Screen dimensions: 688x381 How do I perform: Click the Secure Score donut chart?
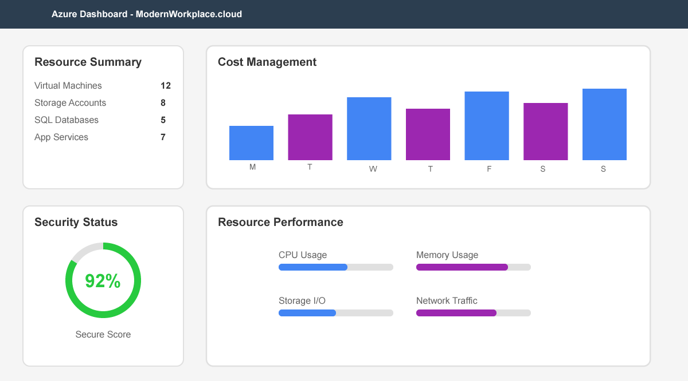(103, 280)
